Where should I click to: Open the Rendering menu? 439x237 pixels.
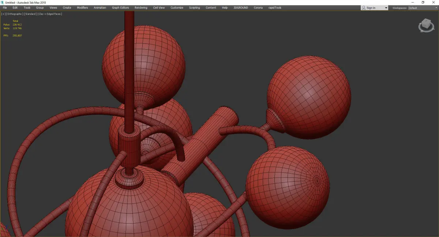(x=141, y=8)
